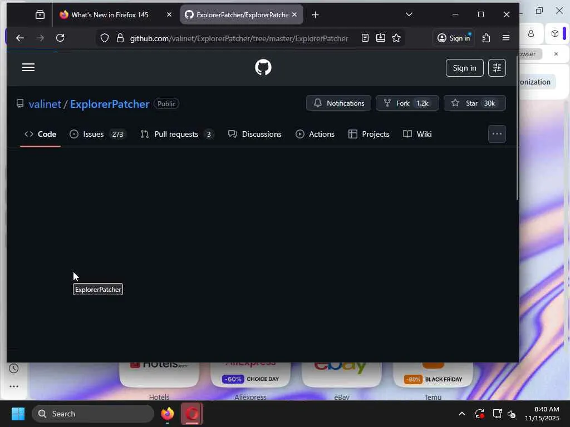Open the Projects tab
The width and height of the screenshot is (570, 427).
369,135
